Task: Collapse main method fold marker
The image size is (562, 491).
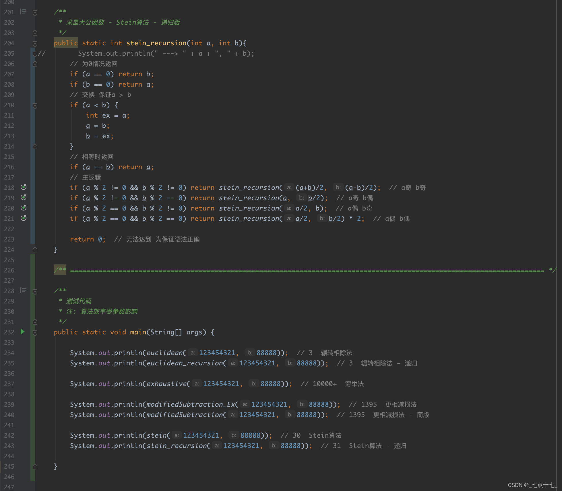Action: 35,332
